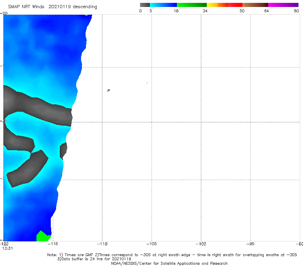Click the date 20210119 in the title
The width and height of the screenshot is (303, 266).
pos(59,7)
